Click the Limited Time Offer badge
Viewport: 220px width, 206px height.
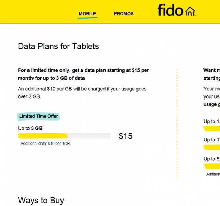coord(38,116)
